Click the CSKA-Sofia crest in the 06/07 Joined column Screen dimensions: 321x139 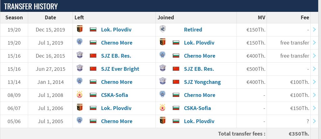tap(162, 108)
